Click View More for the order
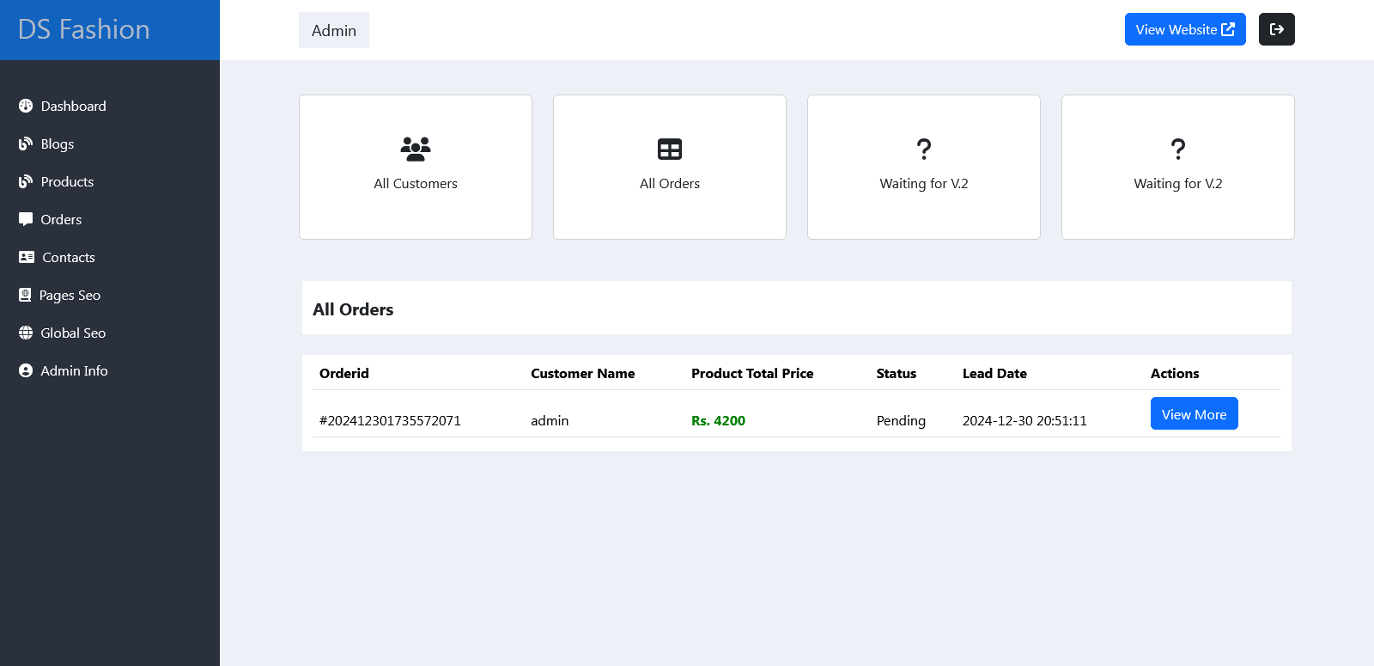Image resolution: width=1374 pixels, height=666 pixels. point(1194,413)
